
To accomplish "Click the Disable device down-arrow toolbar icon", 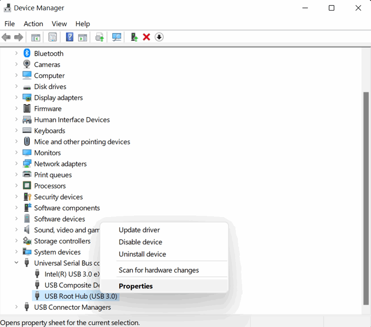I will tap(159, 37).
